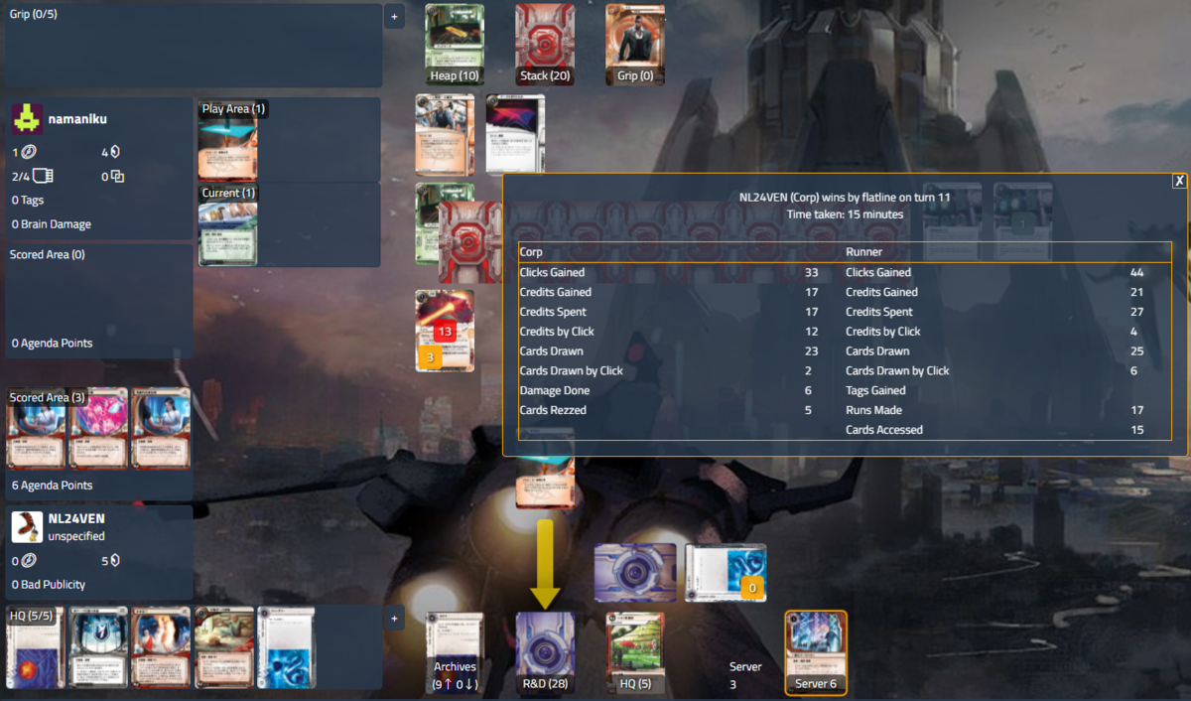Select face-down ICE card protecting HQ

pos(635,573)
